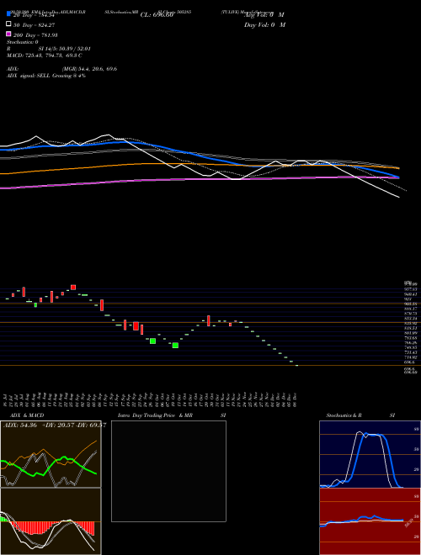Click the 'ADX: (MGR) 54.4, 20.6, 69.6' readout

(x=61, y=69)
